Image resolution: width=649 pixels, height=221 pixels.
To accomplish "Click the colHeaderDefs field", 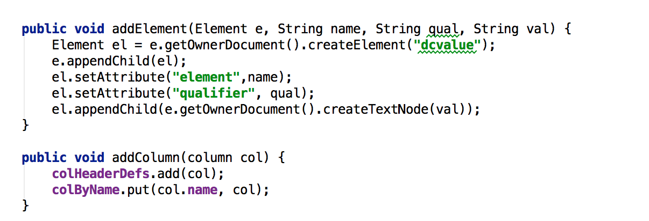I will tap(101, 174).
